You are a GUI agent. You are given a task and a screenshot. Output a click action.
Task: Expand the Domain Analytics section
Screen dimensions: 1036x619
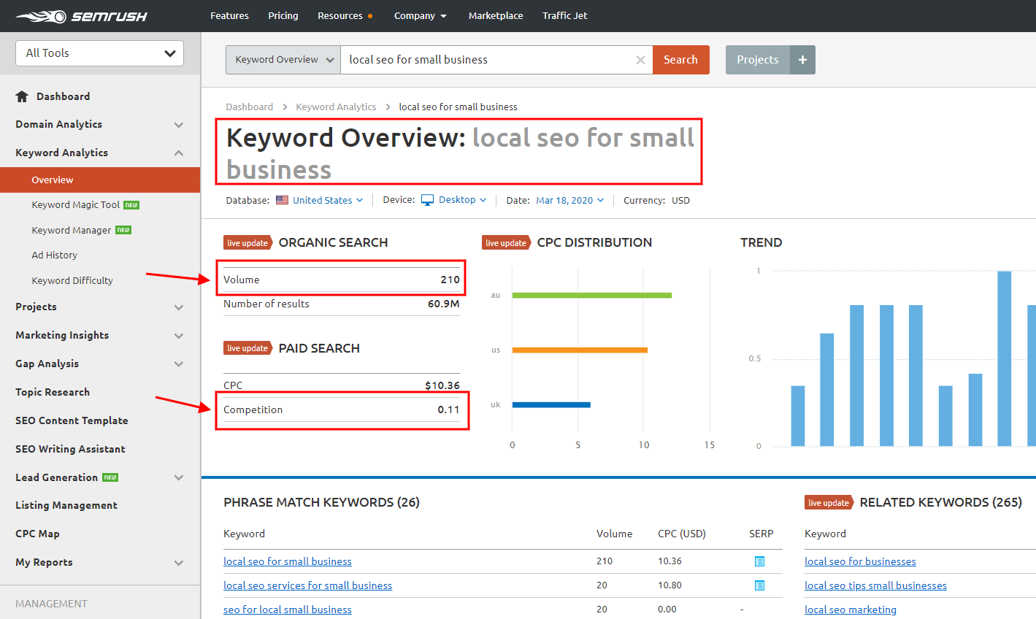pyautogui.click(x=179, y=125)
